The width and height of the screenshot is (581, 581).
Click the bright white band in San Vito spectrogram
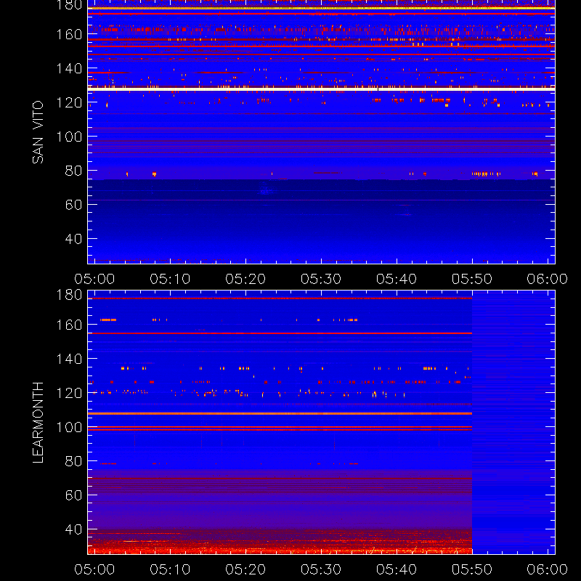pyautogui.click(x=321, y=89)
